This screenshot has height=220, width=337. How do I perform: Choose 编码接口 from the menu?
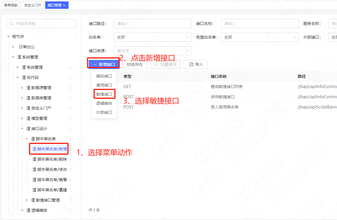click(104, 76)
